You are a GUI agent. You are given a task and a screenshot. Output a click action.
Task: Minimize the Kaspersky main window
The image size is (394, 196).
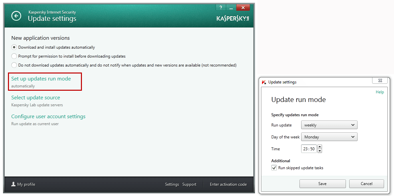pyautogui.click(x=231, y=8)
